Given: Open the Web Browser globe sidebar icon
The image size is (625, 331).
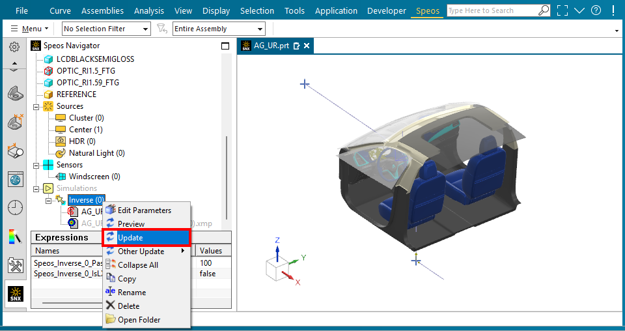Looking at the screenshot, I should click(x=16, y=179).
